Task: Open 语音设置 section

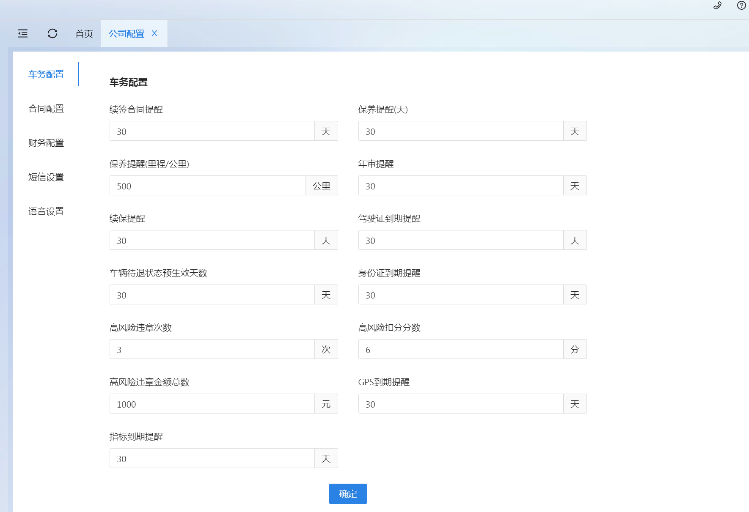Action: pos(46,211)
